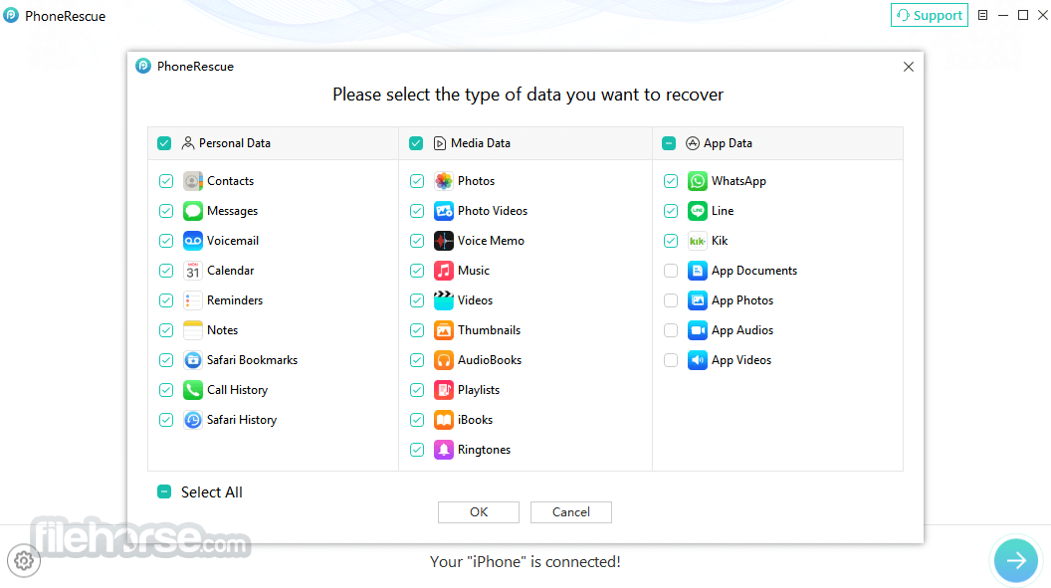Click the Ringtones bell icon
The height and width of the screenshot is (588, 1051).
coord(444,450)
